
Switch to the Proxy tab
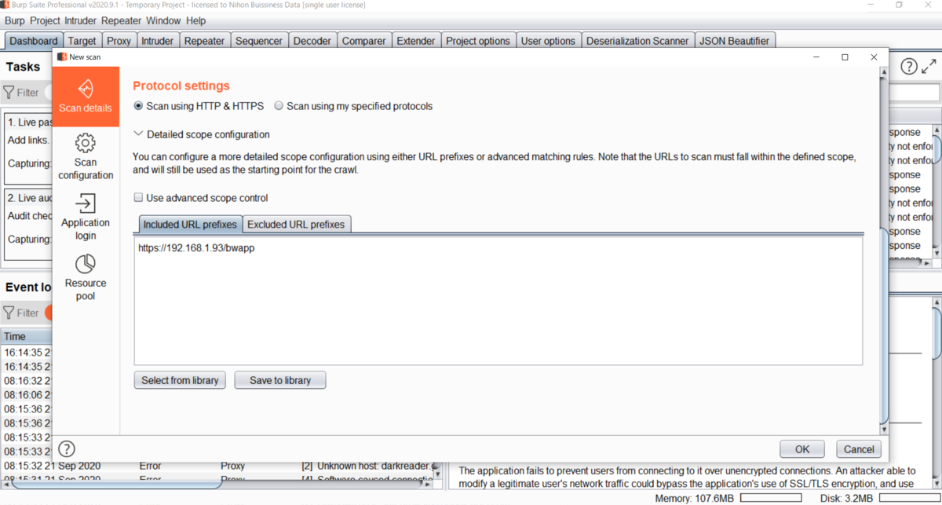tap(119, 41)
